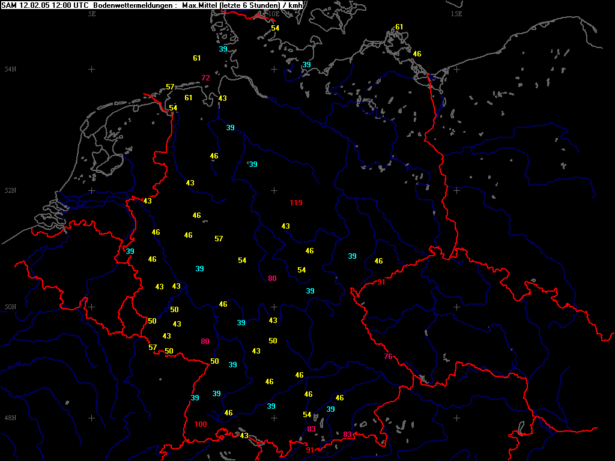
Task: Click the 50N latitude label
Action: (x=10, y=307)
